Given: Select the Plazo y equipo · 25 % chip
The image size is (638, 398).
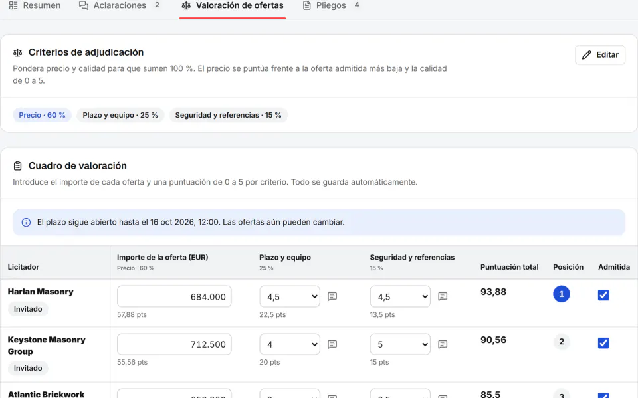Looking at the screenshot, I should 120,115.
